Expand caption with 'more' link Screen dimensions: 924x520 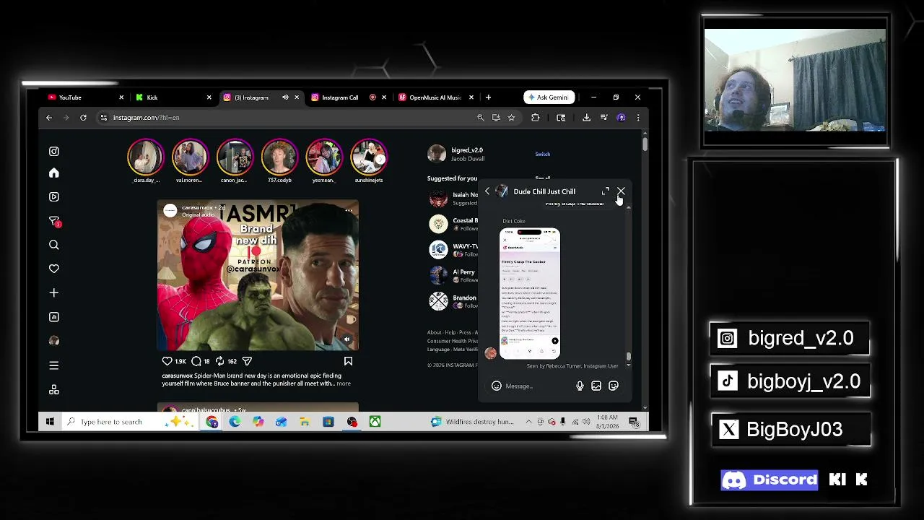[x=343, y=383]
